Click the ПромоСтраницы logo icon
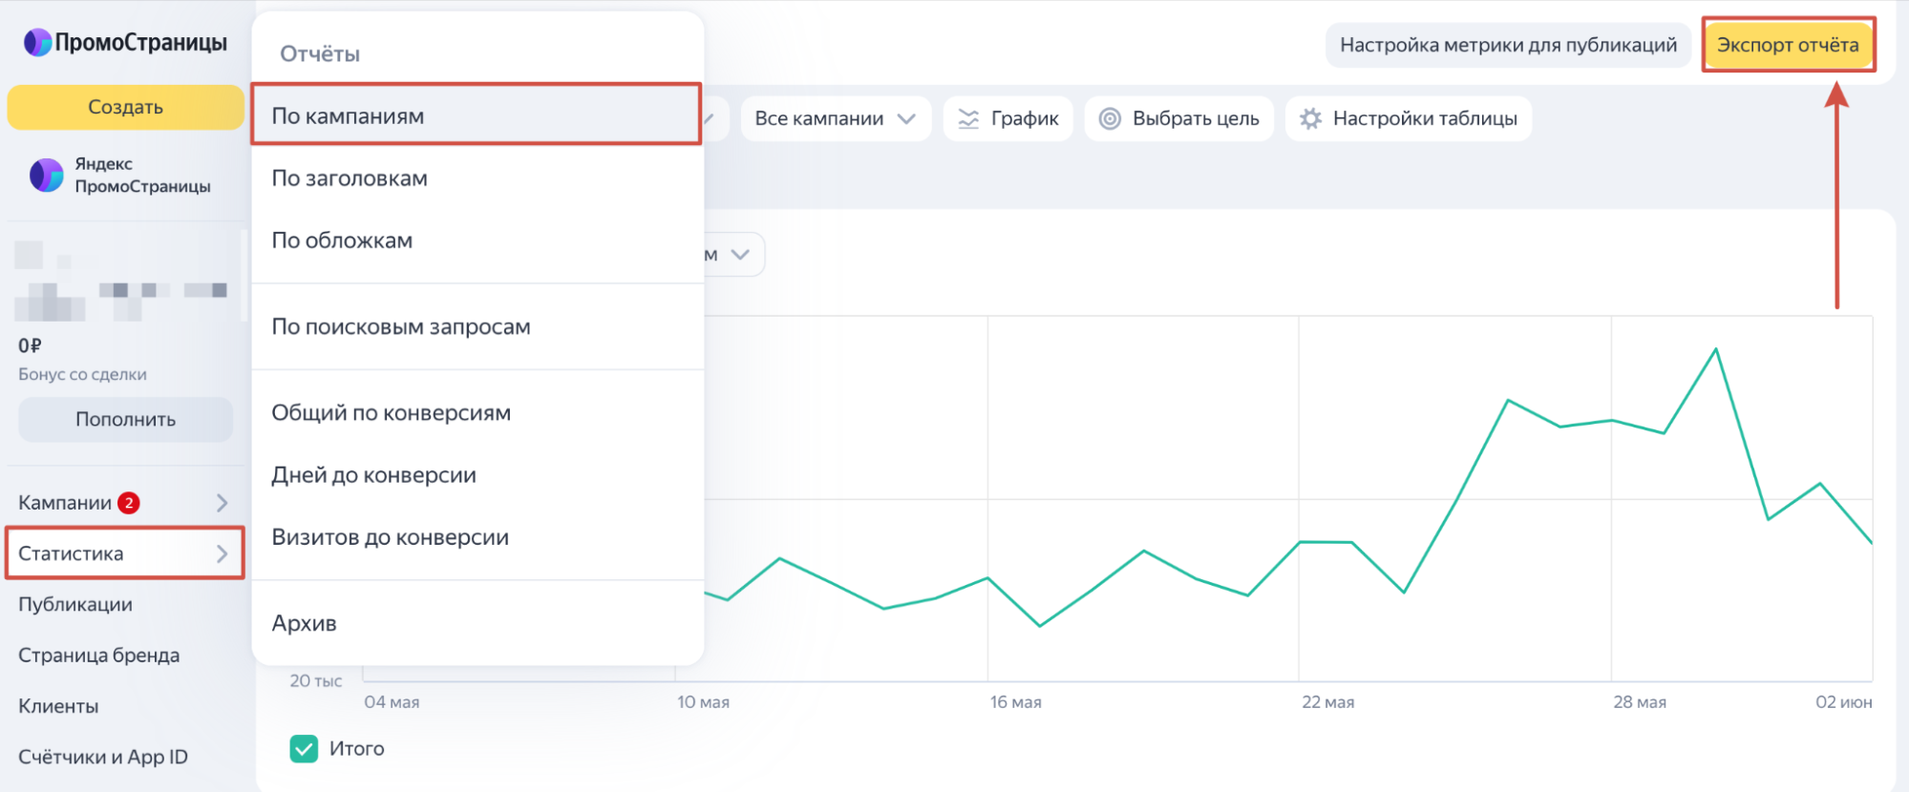The width and height of the screenshot is (1909, 792). pyautogui.click(x=37, y=43)
